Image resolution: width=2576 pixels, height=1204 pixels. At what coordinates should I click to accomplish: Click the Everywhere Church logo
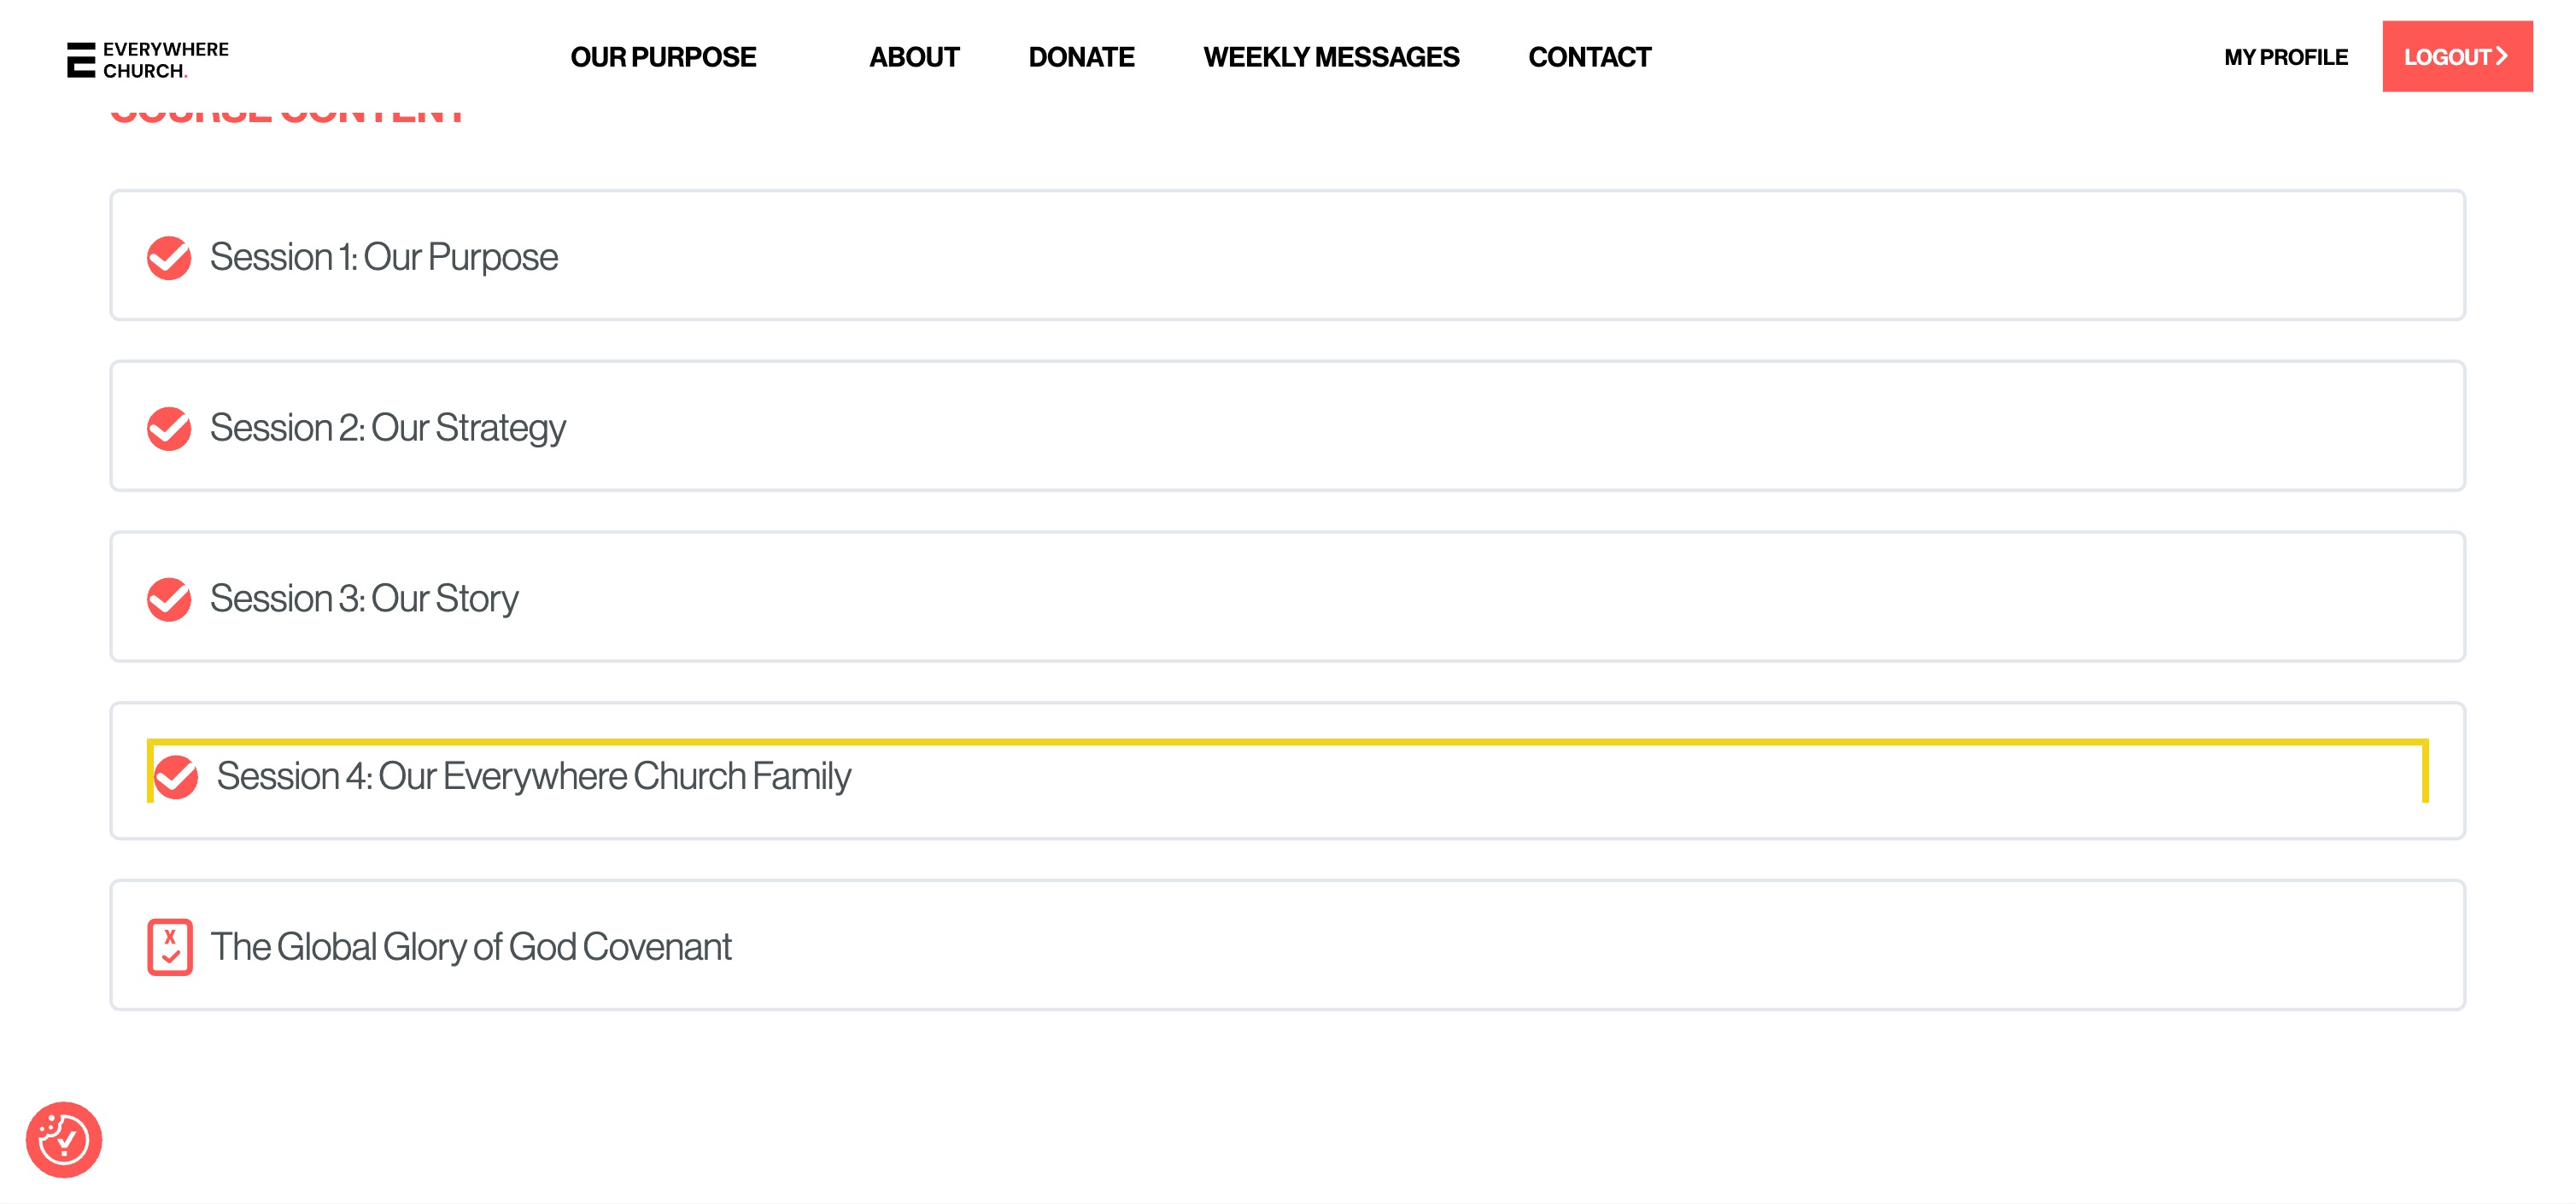148,59
